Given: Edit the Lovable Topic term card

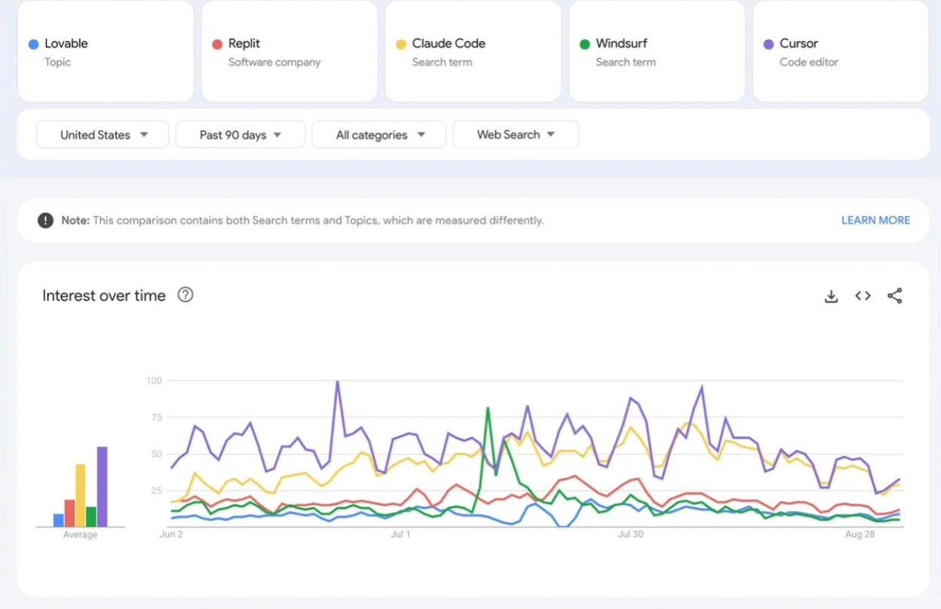Looking at the screenshot, I should point(106,51).
